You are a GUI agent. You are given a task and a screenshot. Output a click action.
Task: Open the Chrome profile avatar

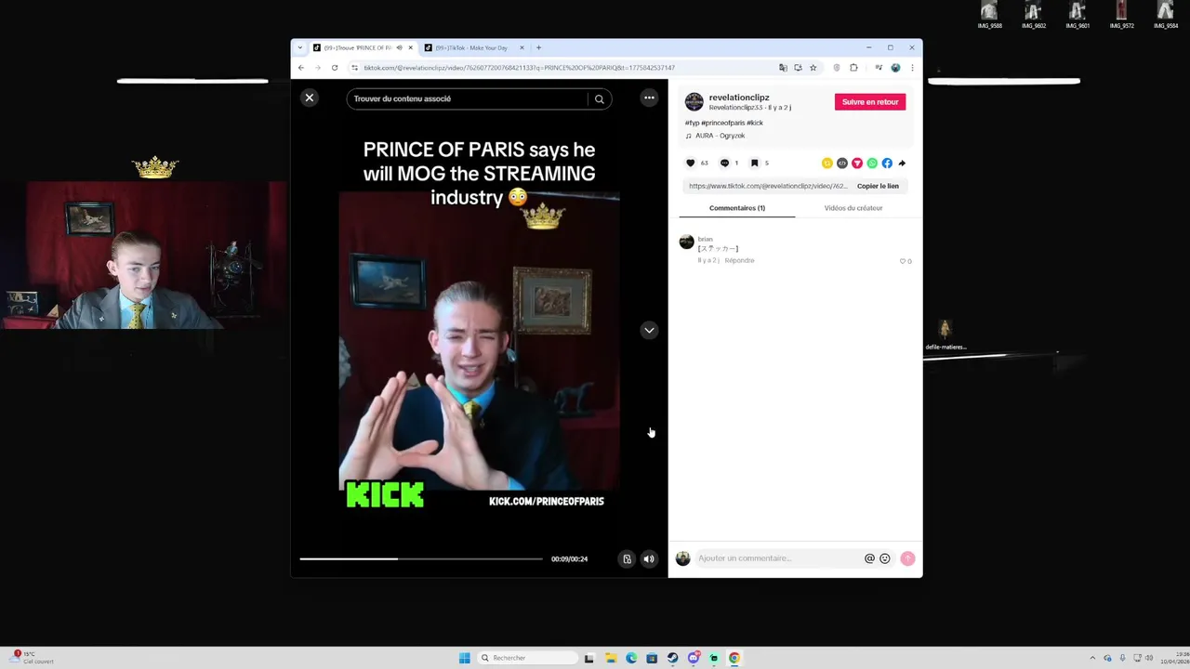coord(895,68)
